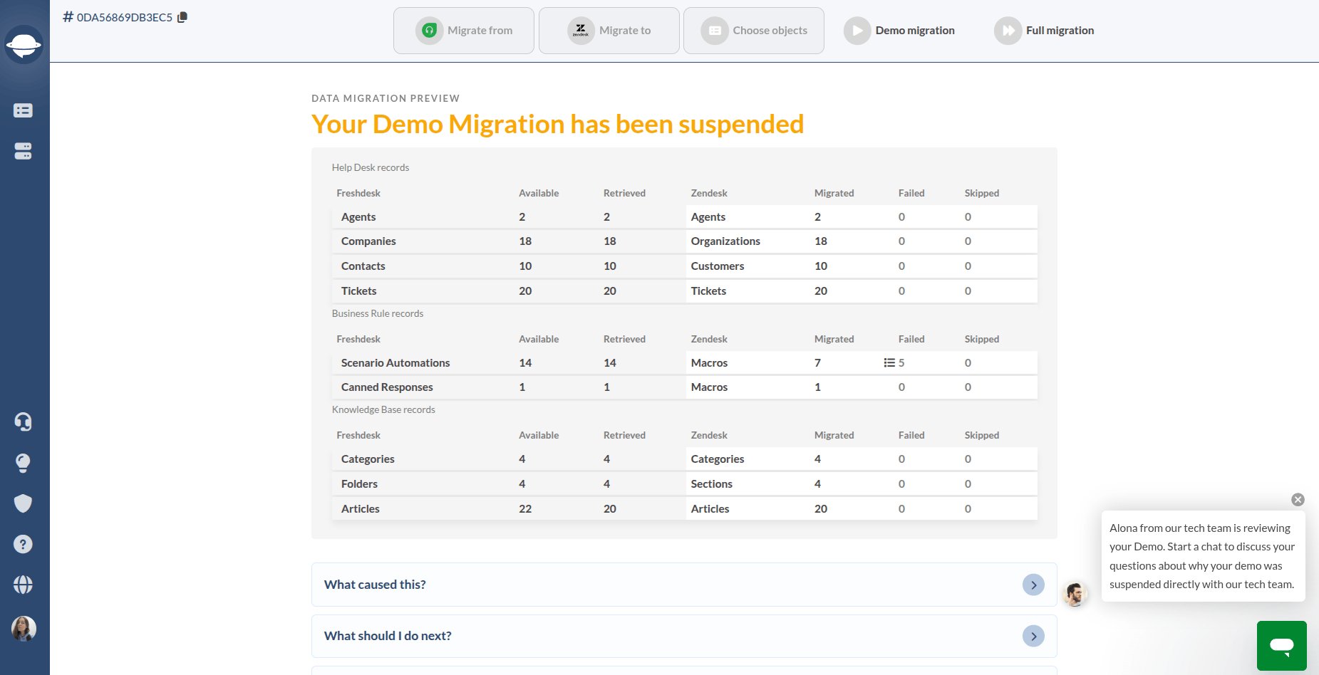
Task: View failed Macros list icon
Action: [889, 362]
